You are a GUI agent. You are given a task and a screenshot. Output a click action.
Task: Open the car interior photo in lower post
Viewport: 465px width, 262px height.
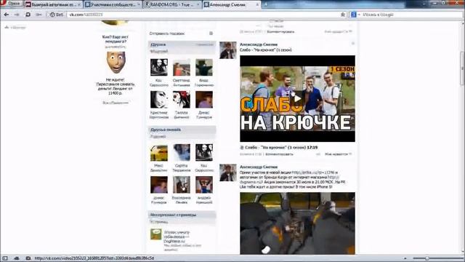pos(297,223)
